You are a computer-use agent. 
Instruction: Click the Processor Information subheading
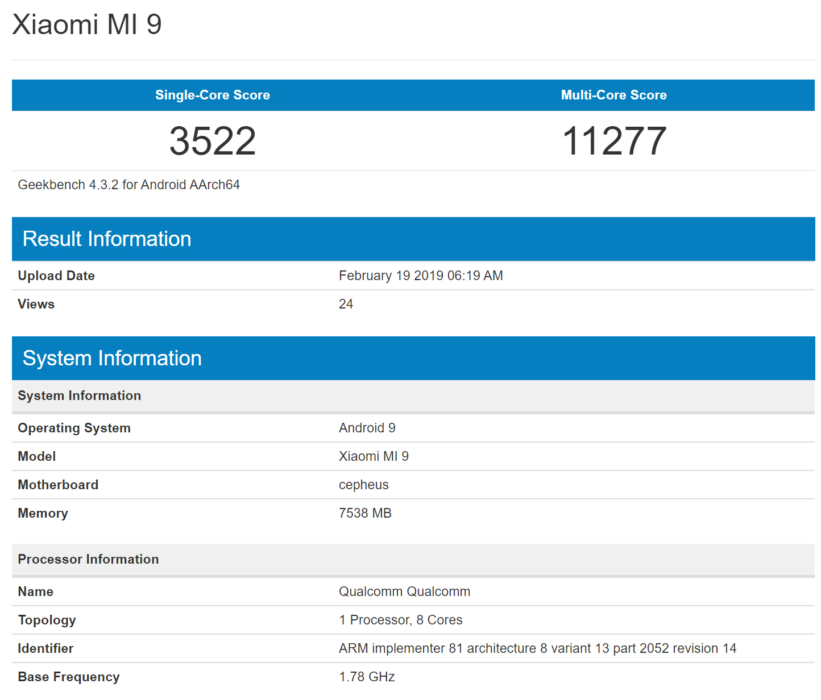tap(88, 559)
